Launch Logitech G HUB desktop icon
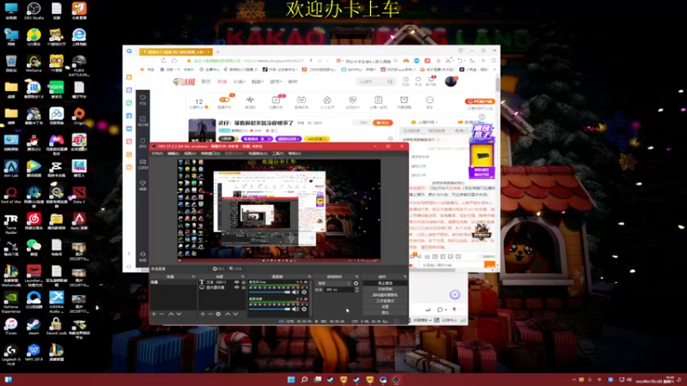Image resolution: width=687 pixels, height=386 pixels. (x=11, y=354)
